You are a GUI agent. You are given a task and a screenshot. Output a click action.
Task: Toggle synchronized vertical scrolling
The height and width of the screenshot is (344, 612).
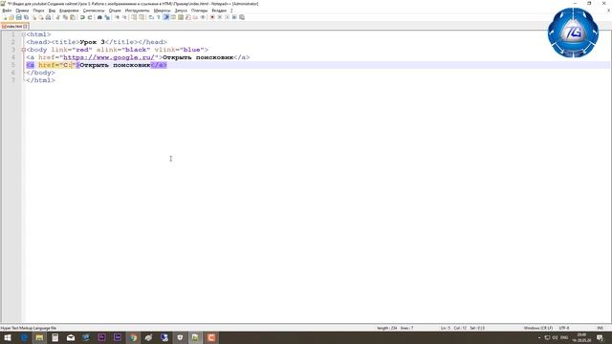pyautogui.click(x=134, y=17)
